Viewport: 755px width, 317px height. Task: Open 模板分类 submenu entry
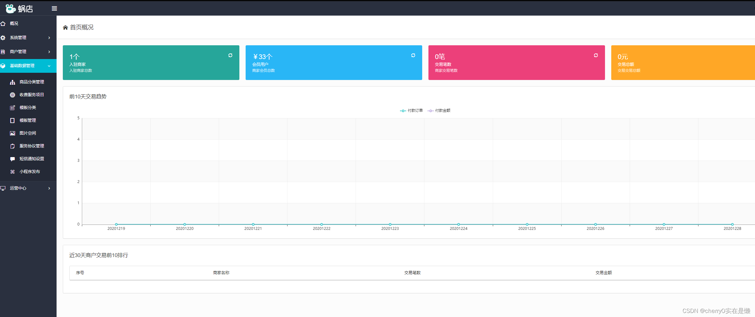pos(28,108)
